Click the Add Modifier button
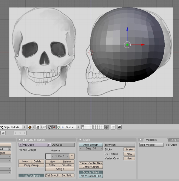Image resolution: width=179 pixels, height=181 pixels. coord(152,145)
